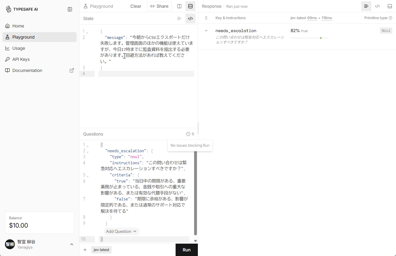The height and width of the screenshot is (256, 396).
Task: Click empty line 4 in State editor
Action: pyautogui.click(x=146, y=74)
